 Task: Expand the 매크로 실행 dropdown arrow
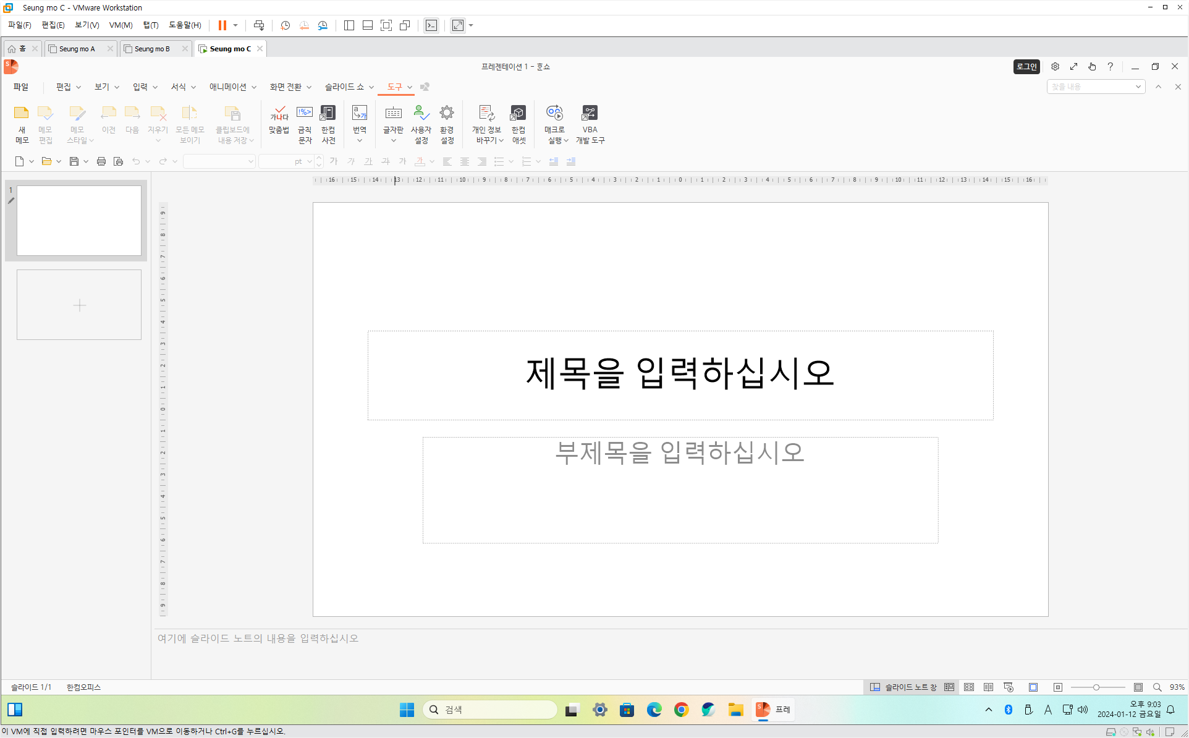coord(565,141)
